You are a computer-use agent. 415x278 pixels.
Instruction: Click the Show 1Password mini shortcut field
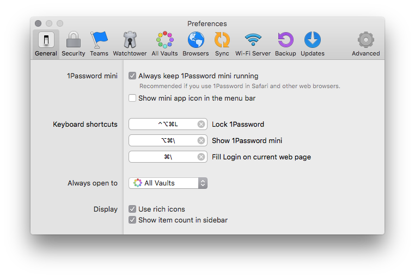point(168,140)
